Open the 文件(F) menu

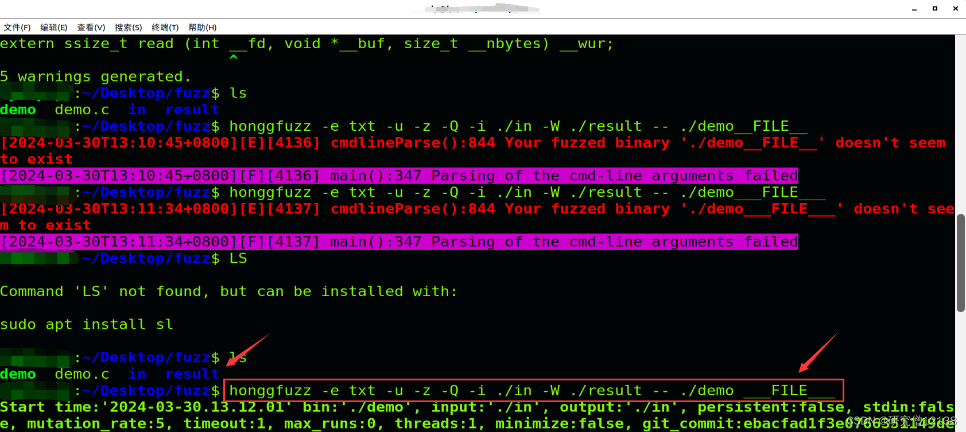17,28
